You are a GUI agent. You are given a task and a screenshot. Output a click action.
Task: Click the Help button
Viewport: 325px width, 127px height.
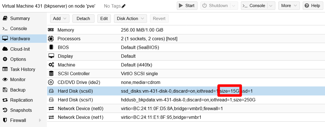pyautogui.click(x=313, y=6)
